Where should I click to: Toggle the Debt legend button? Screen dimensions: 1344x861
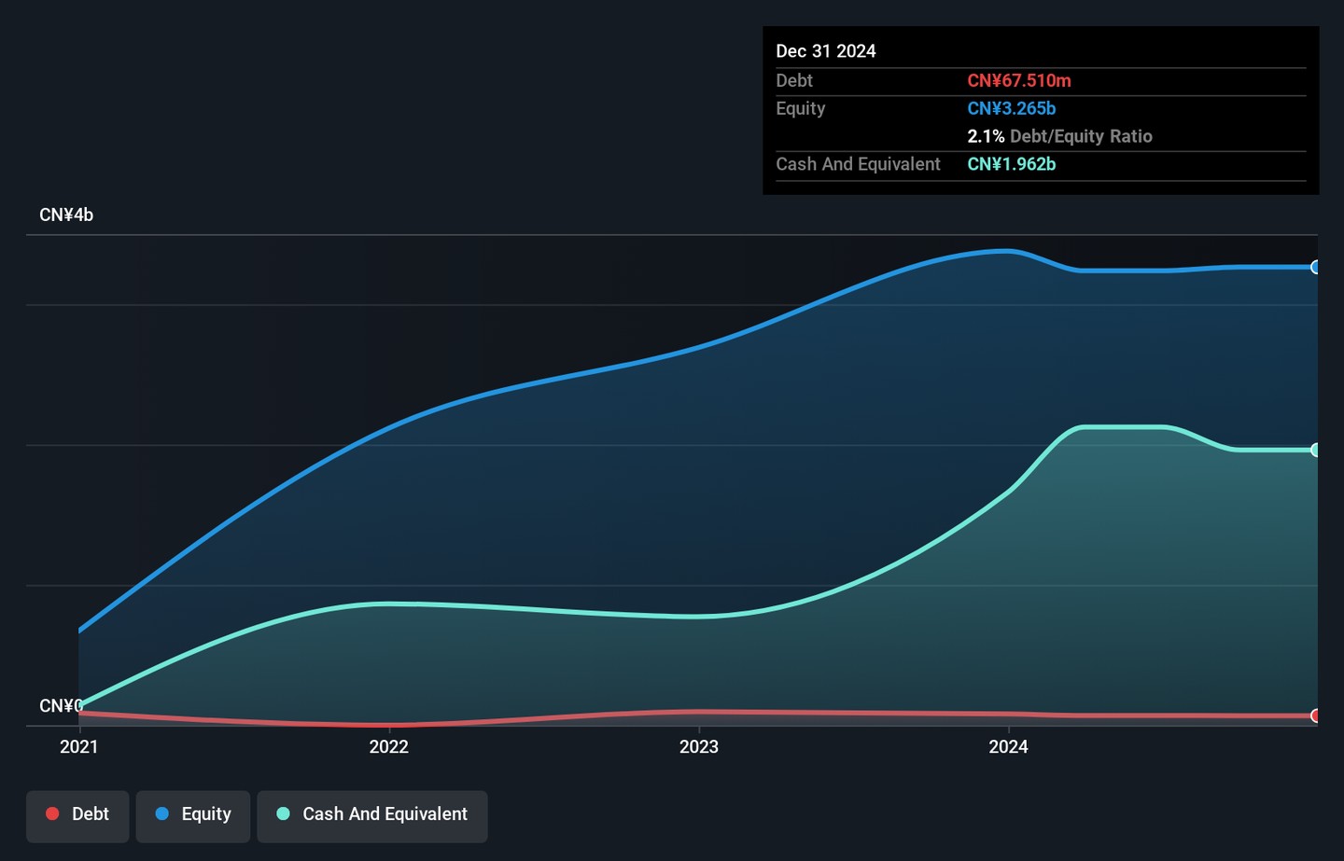[77, 815]
